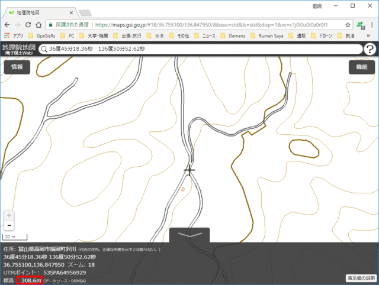This screenshot has height=285, width=379.
Task: Click the 表示値の説明 button
Action: [x=361, y=278]
